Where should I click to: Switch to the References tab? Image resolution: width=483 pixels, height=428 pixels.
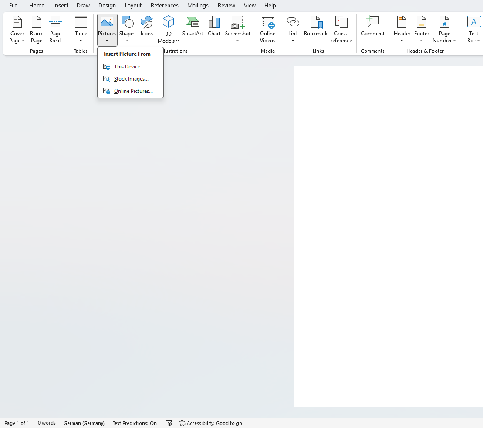tap(165, 6)
